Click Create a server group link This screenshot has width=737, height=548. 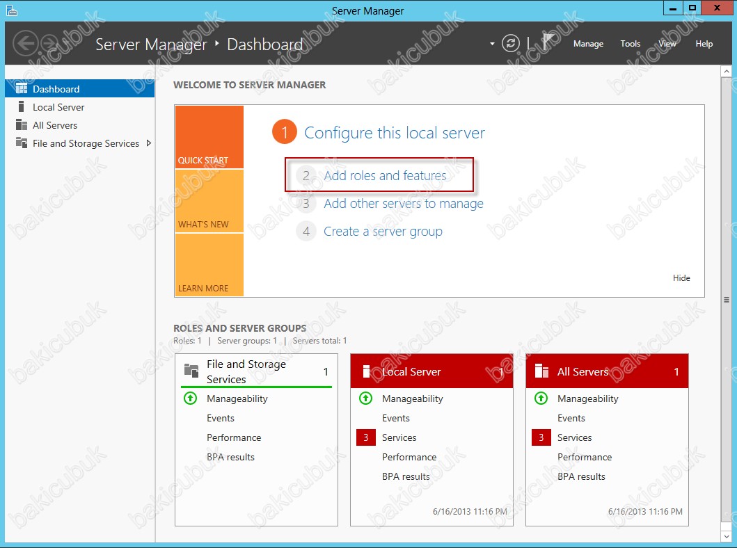pyautogui.click(x=383, y=231)
